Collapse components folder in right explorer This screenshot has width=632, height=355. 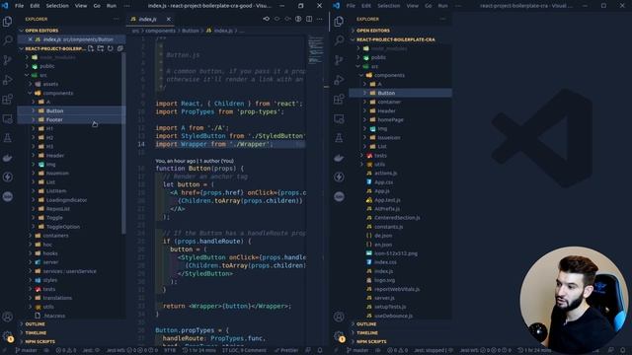click(x=361, y=75)
